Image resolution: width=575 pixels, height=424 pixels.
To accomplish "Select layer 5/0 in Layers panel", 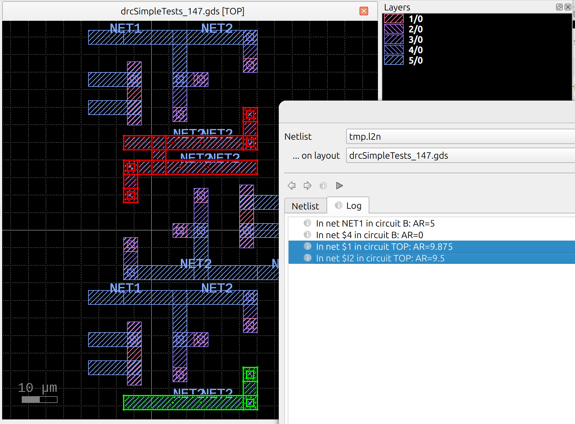I will point(415,61).
